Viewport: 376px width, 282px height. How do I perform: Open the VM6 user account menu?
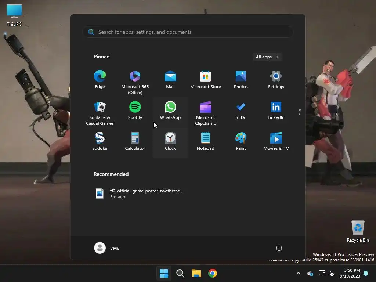[107, 248]
